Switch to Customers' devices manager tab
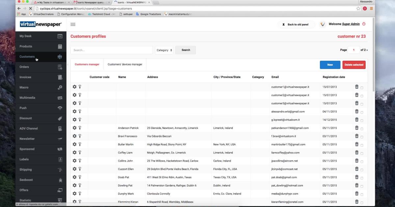The width and height of the screenshot is (395, 207). pos(125,64)
